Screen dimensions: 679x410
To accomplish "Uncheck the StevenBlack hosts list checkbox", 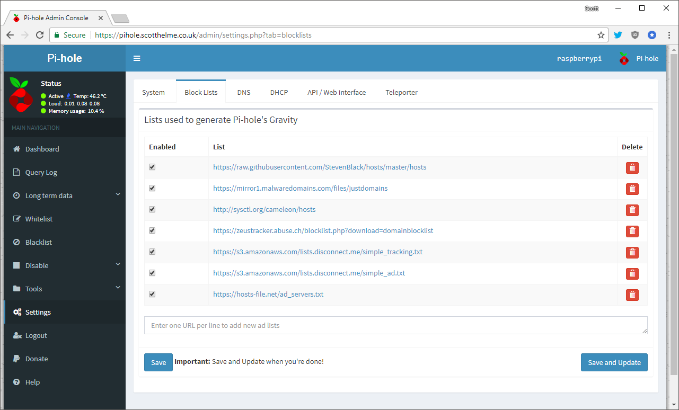I will (152, 167).
